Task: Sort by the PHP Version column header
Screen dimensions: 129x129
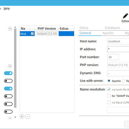Action: point(47,29)
